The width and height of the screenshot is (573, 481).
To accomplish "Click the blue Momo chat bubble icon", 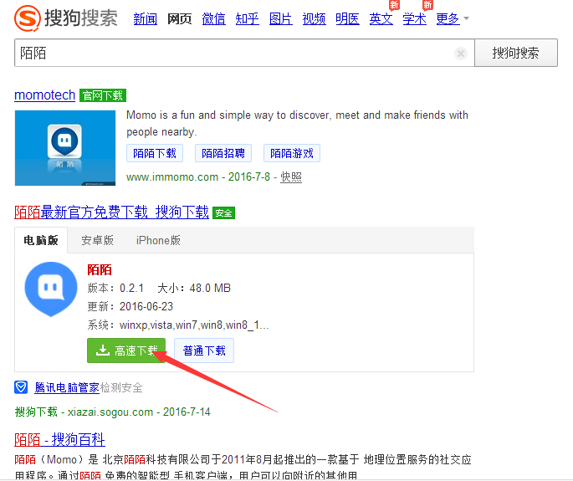I will tap(51, 289).
